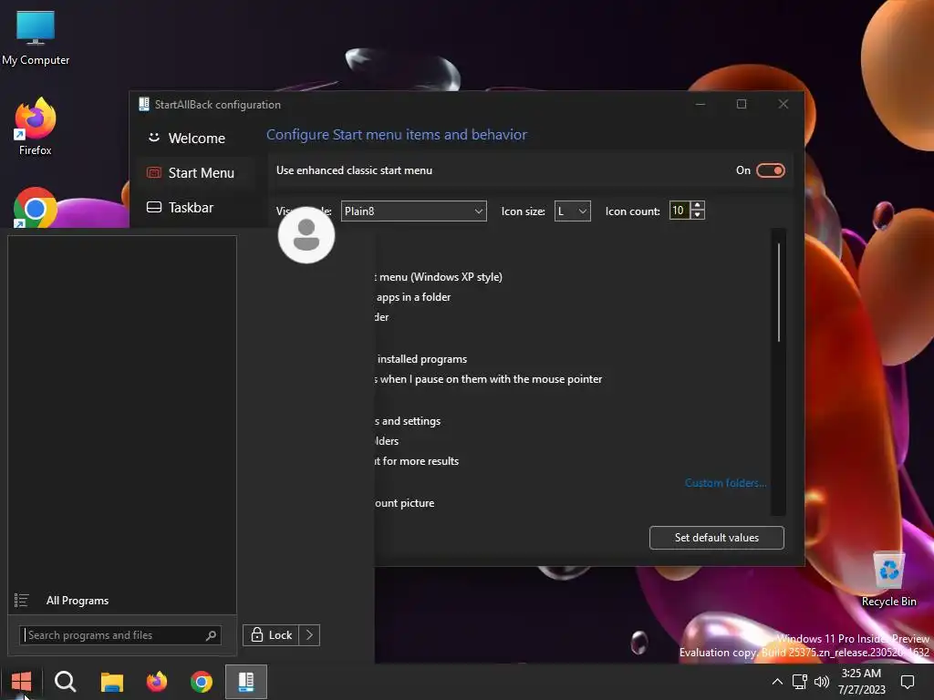Toggle enhanced classic start menu switch
This screenshot has height=700, width=934.
(x=770, y=170)
